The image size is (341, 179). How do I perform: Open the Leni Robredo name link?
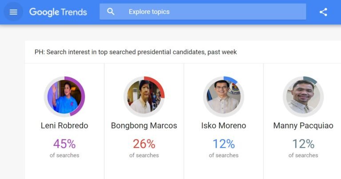[64, 126]
